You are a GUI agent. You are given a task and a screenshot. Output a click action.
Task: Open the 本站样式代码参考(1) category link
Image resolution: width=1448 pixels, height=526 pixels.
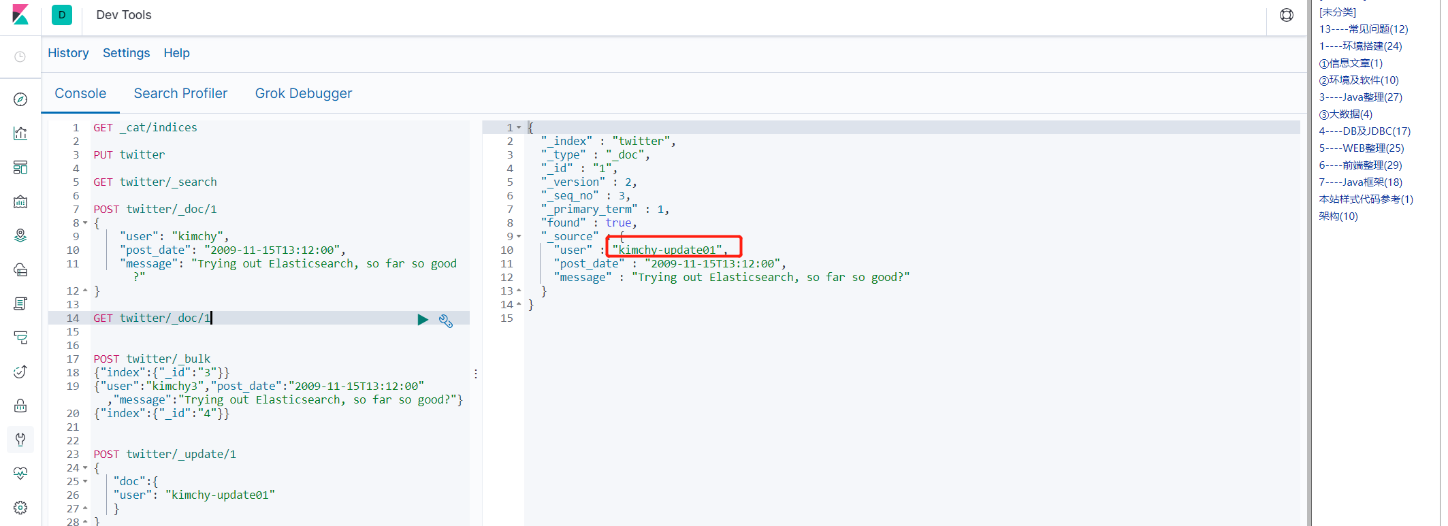[x=1366, y=199]
